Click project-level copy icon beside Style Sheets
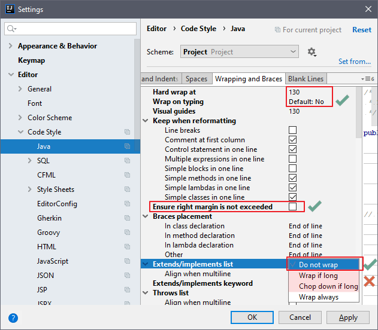 [127, 190]
